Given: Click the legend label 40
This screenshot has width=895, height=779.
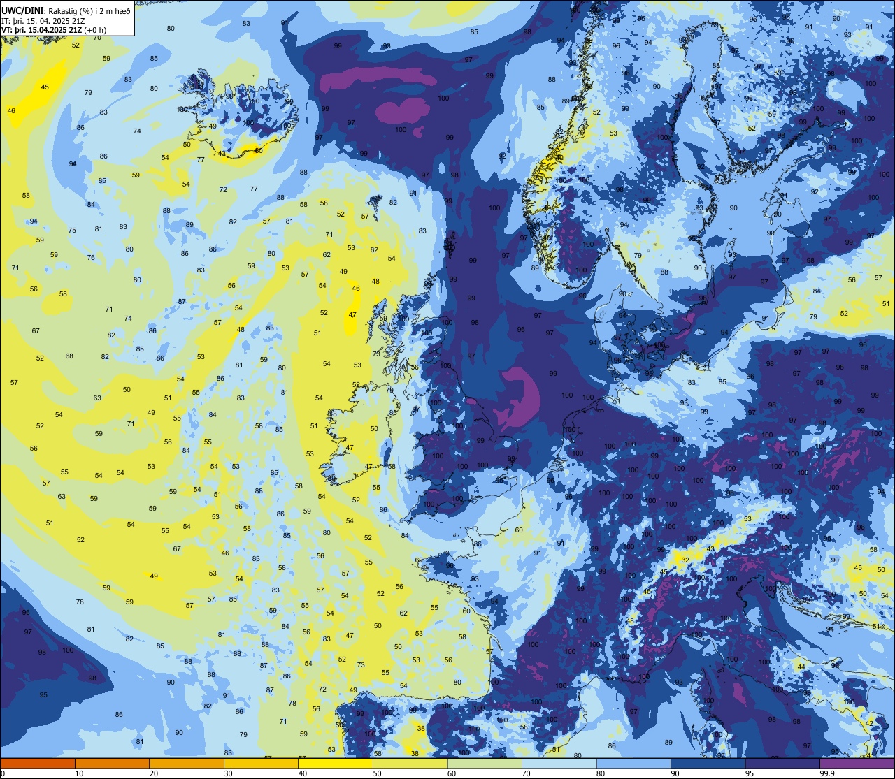Looking at the screenshot, I should tap(303, 773).
